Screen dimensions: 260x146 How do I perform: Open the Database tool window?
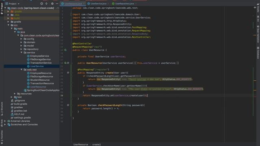pos(258,53)
